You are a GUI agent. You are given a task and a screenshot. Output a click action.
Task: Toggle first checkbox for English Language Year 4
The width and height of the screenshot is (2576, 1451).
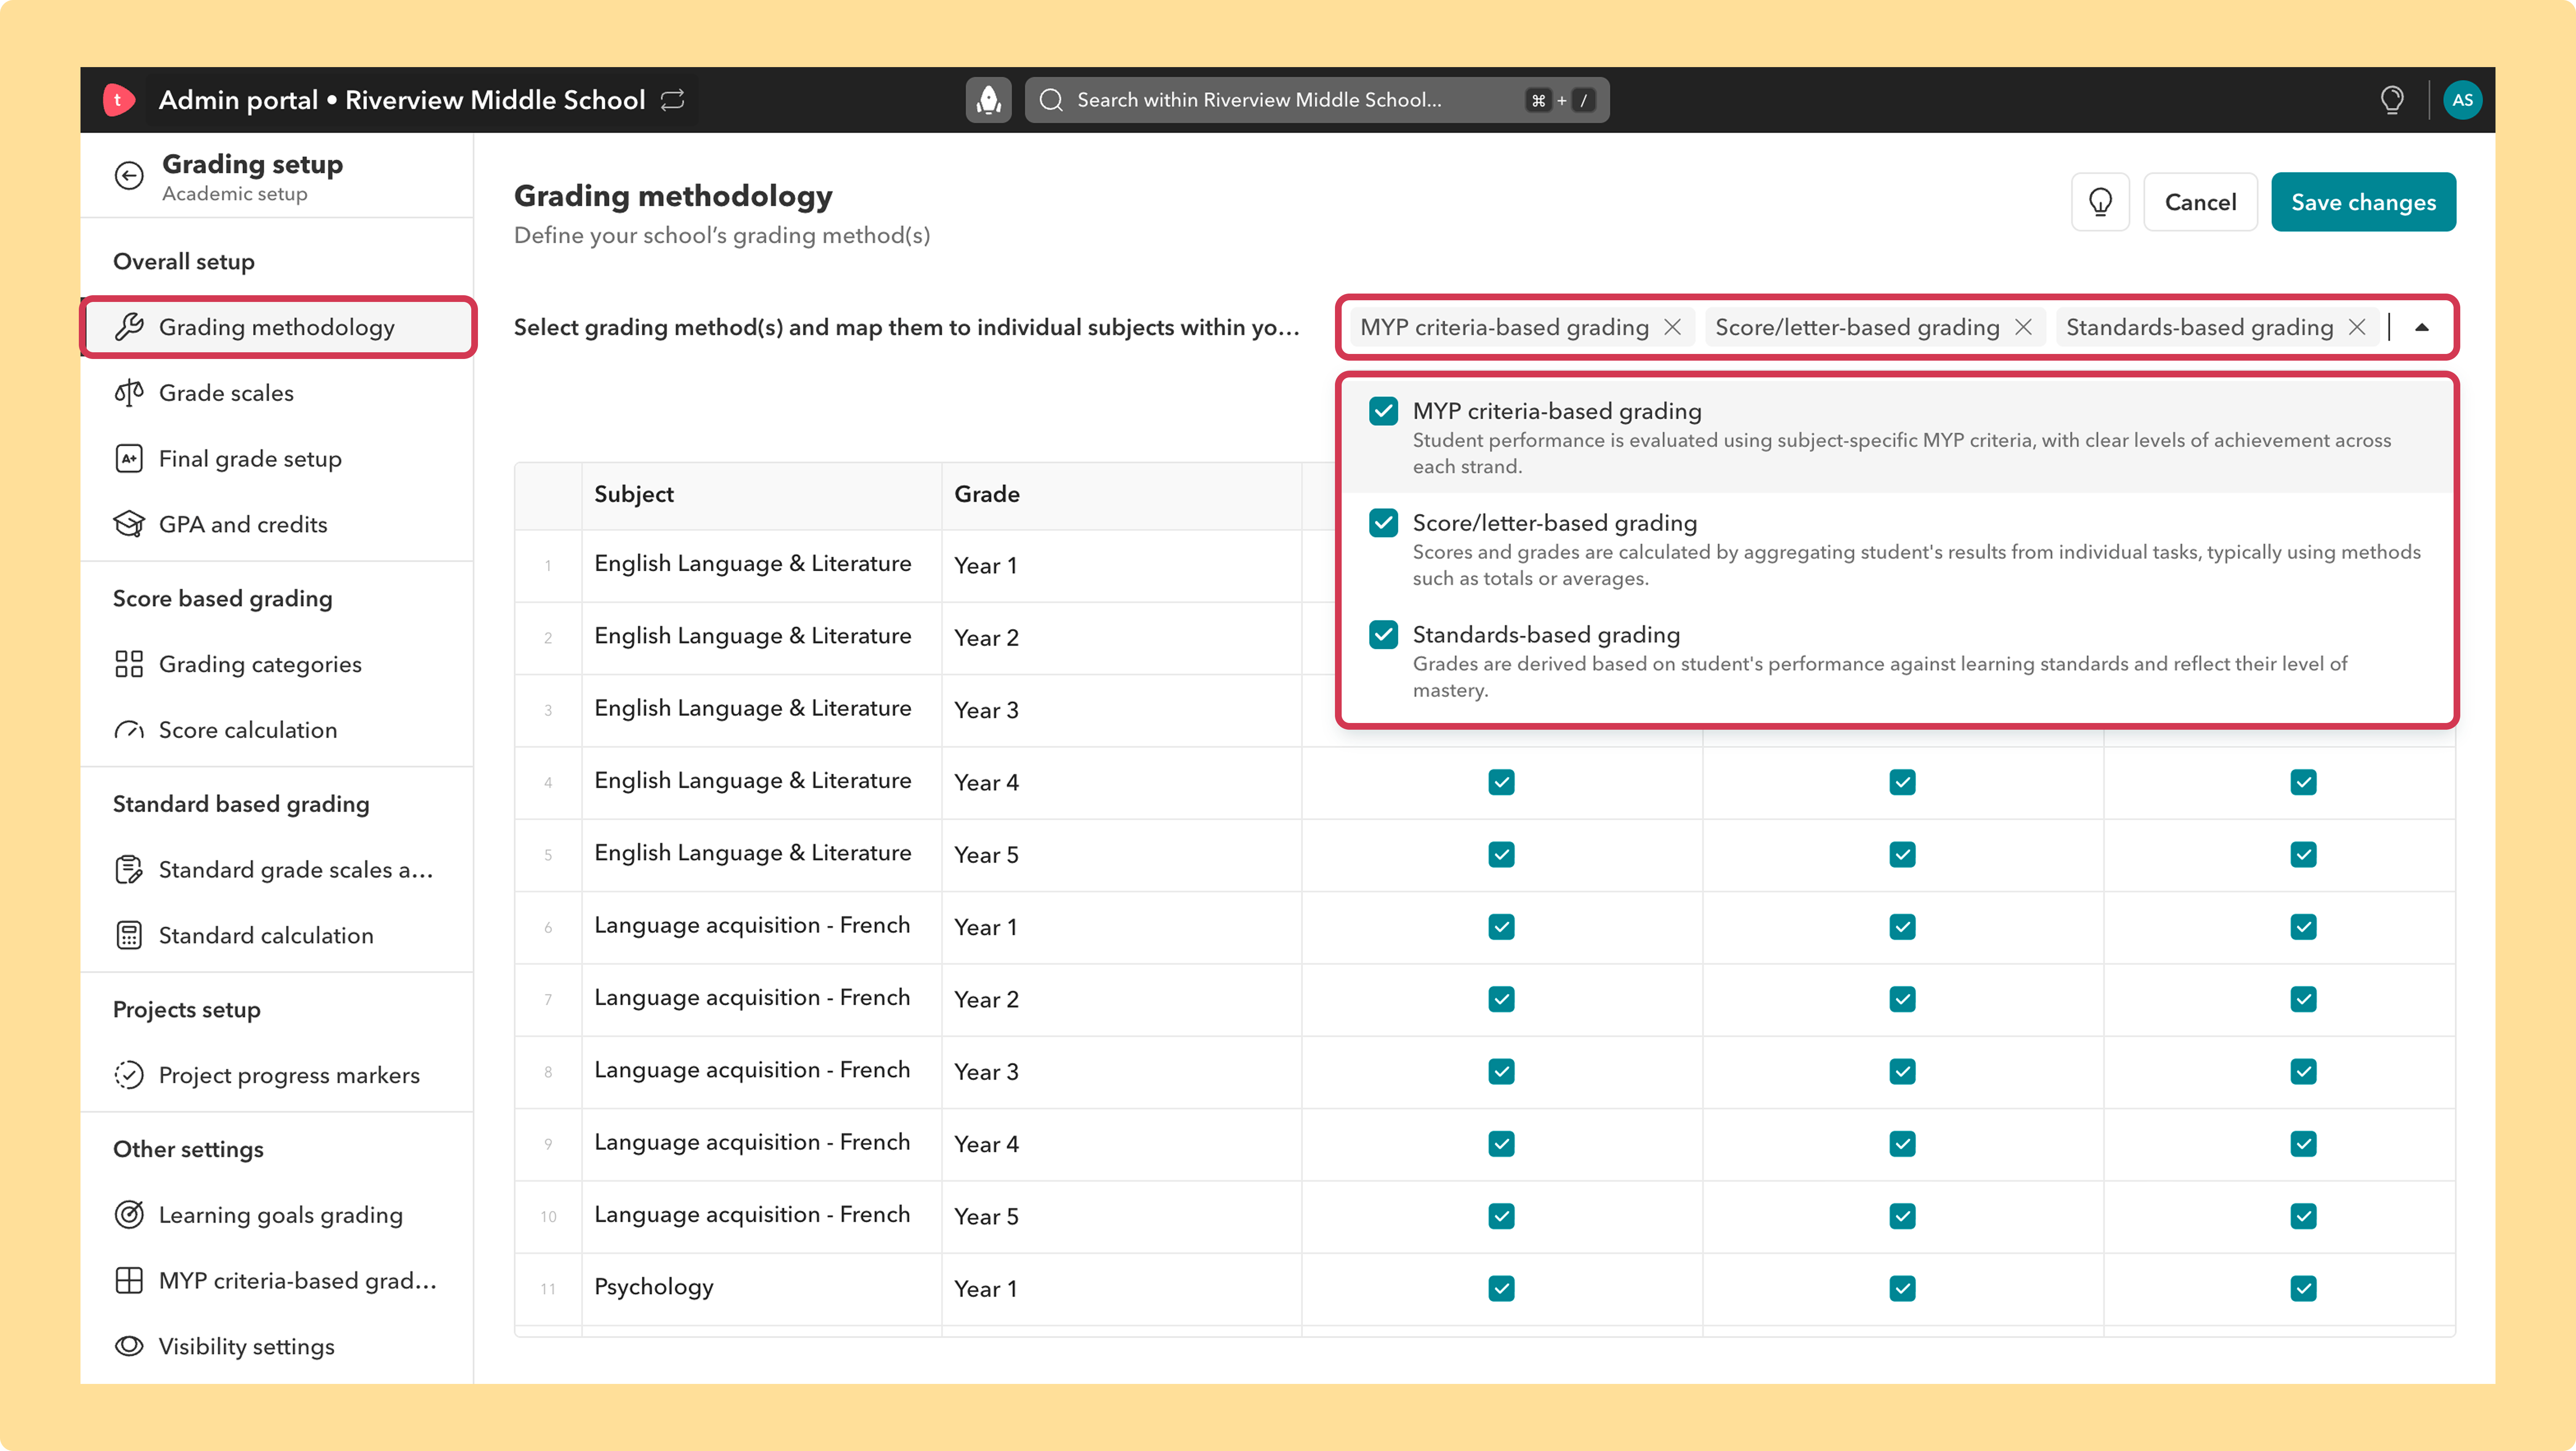(1501, 782)
